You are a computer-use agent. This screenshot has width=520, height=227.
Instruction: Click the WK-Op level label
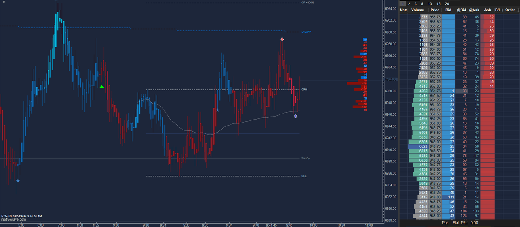(305, 159)
